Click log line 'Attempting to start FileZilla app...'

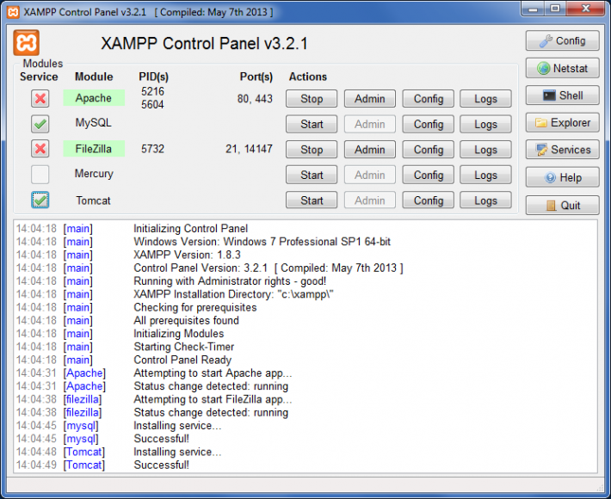pyautogui.click(x=213, y=399)
